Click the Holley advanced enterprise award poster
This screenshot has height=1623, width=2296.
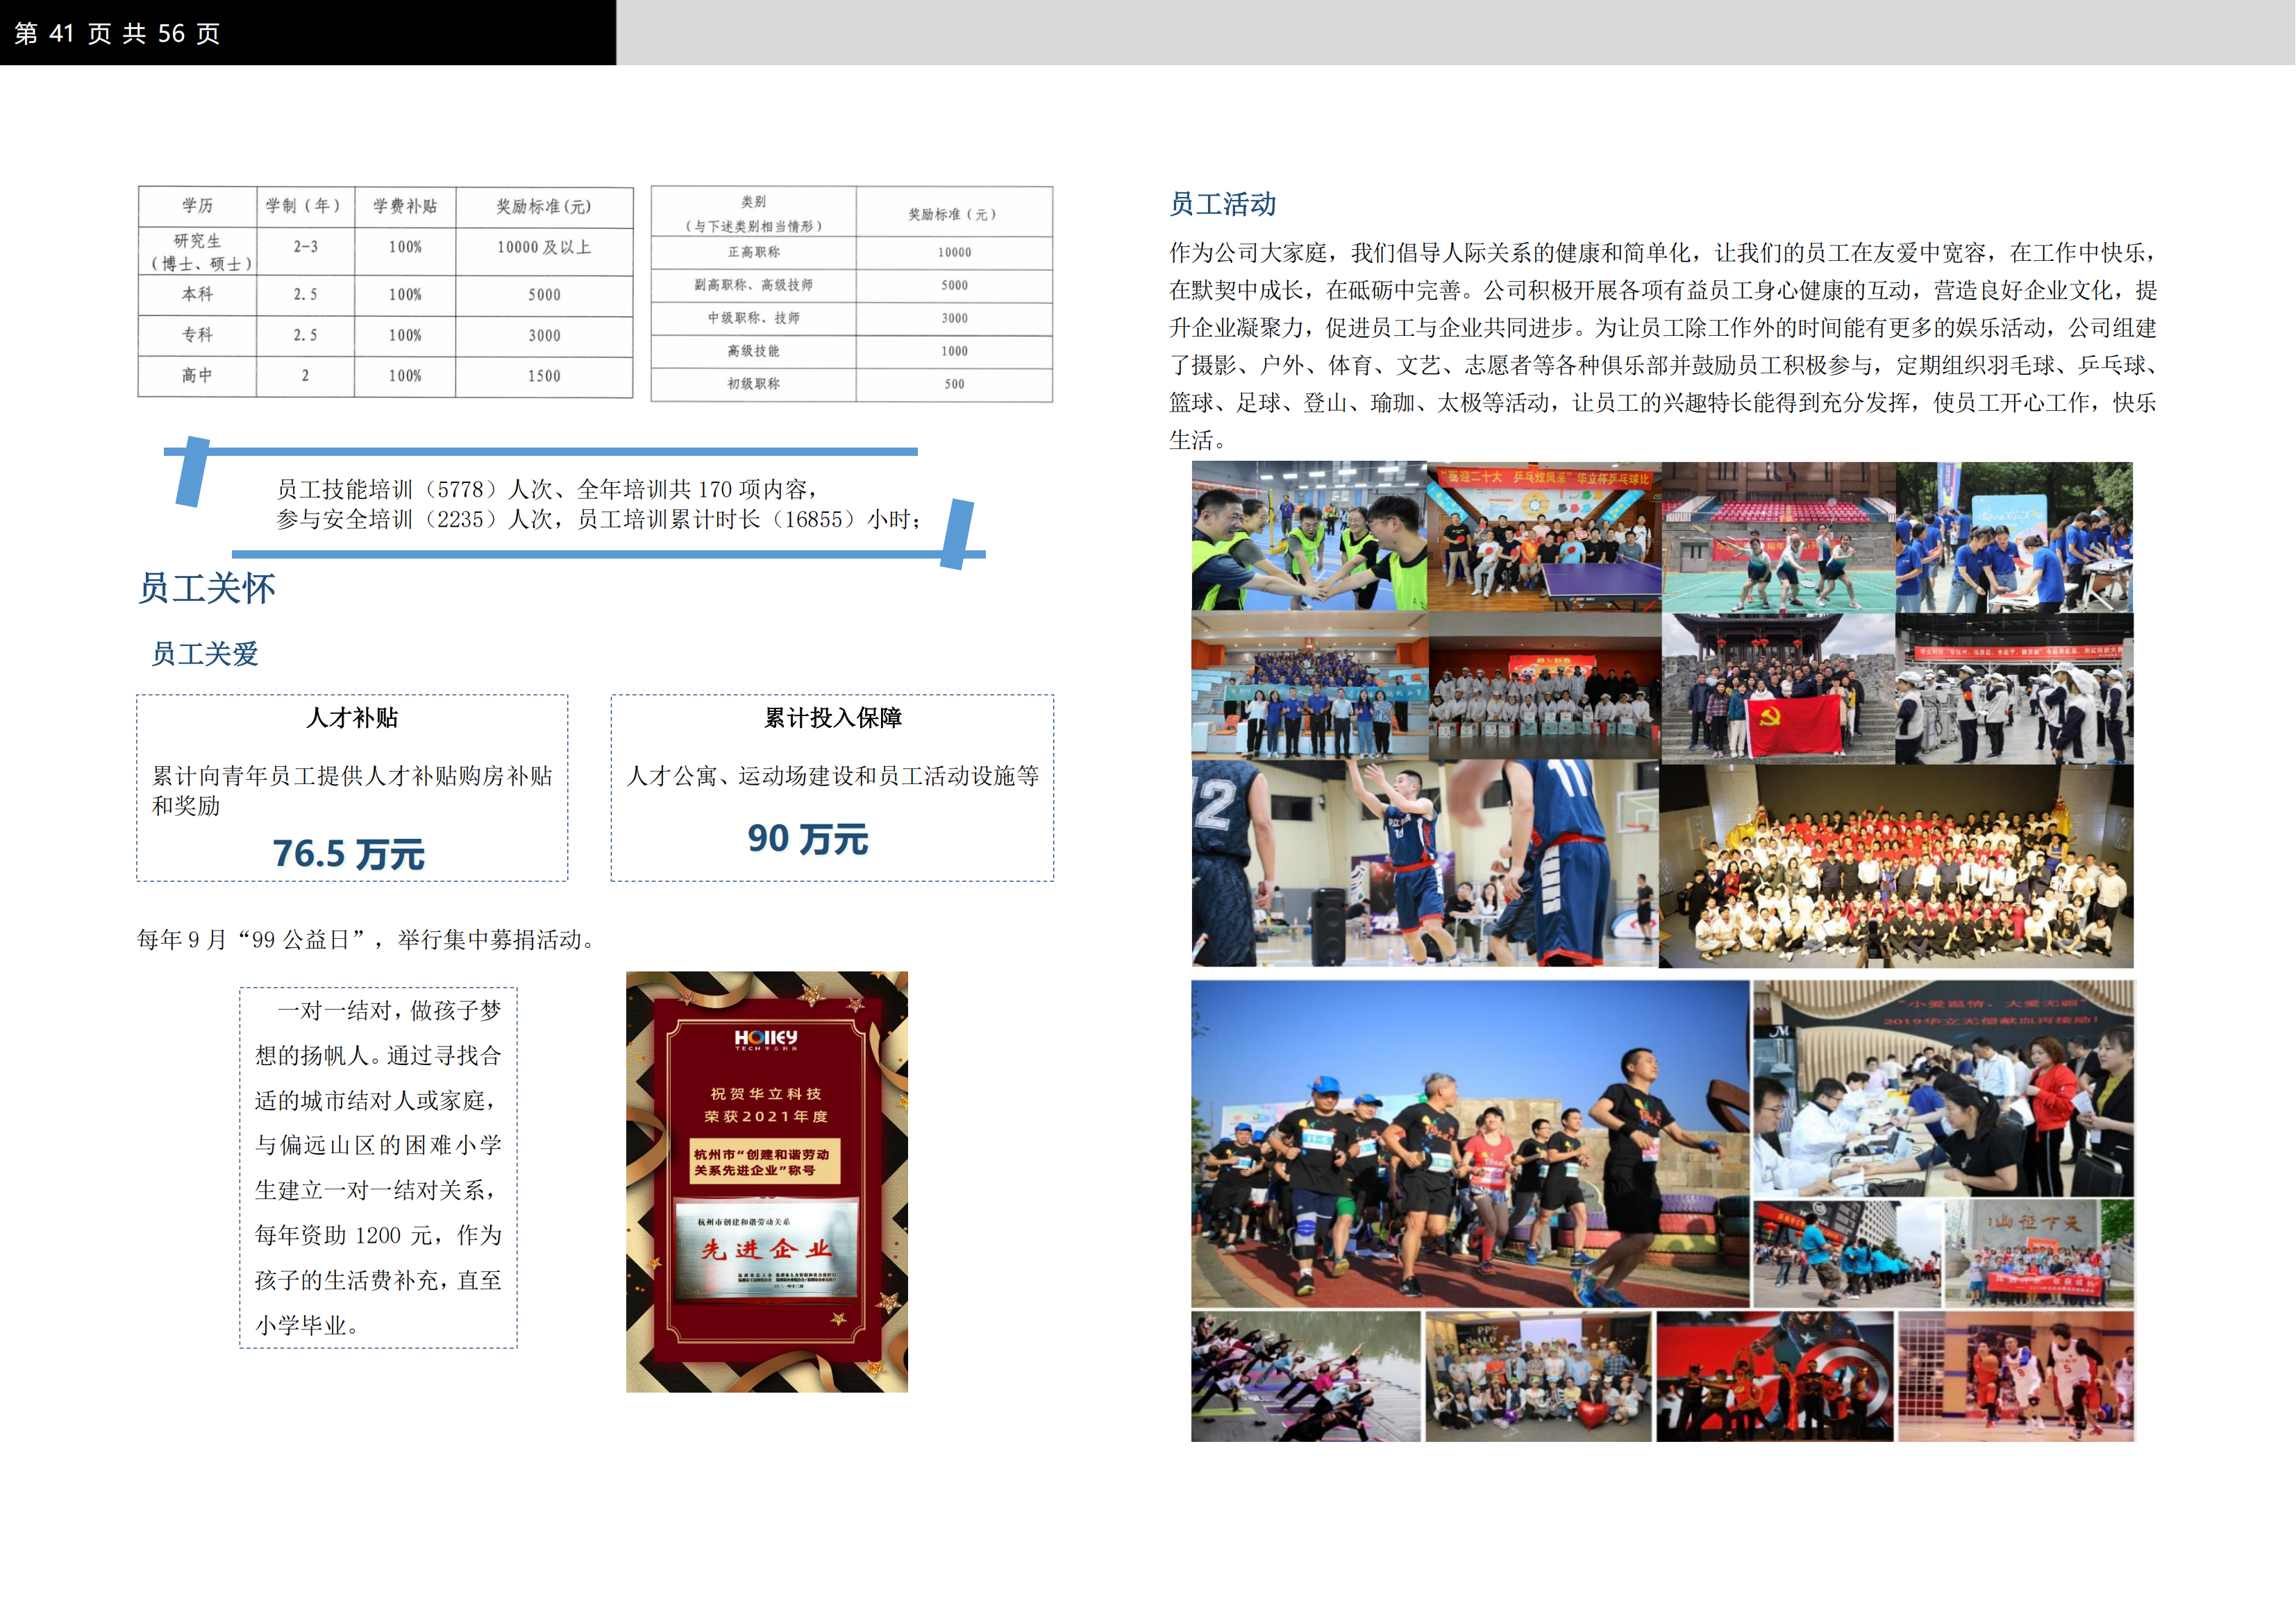coord(766,1181)
